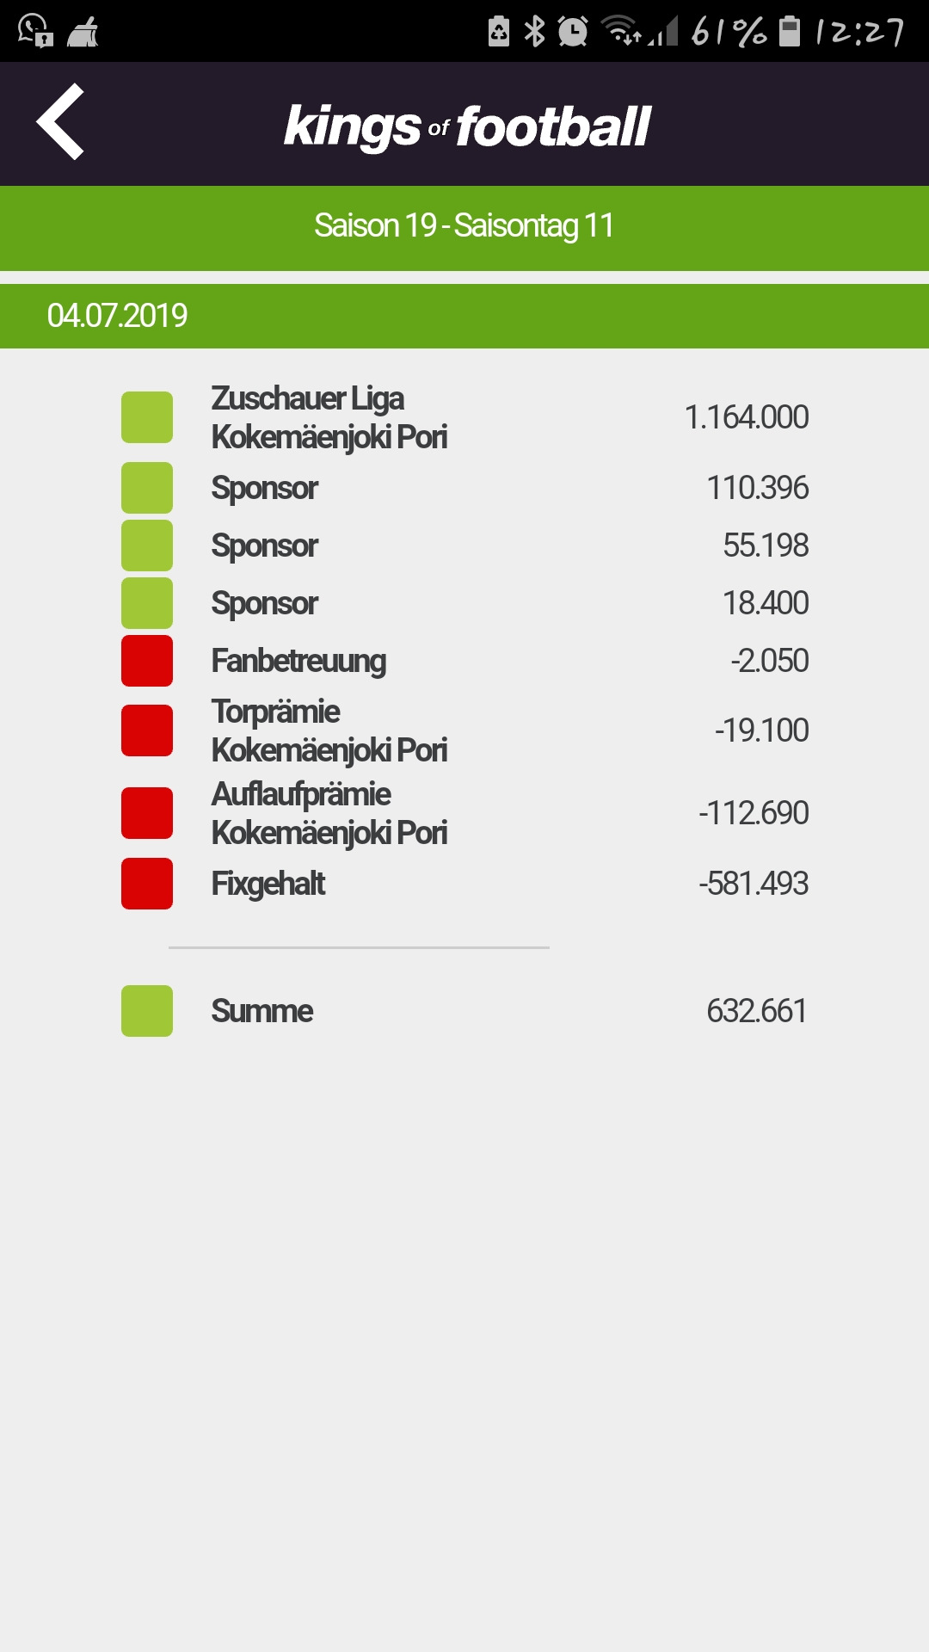Select the Torprämie Kokemäenjoki Pori row
Viewport: 929px width, 1652px height.
tap(464, 730)
